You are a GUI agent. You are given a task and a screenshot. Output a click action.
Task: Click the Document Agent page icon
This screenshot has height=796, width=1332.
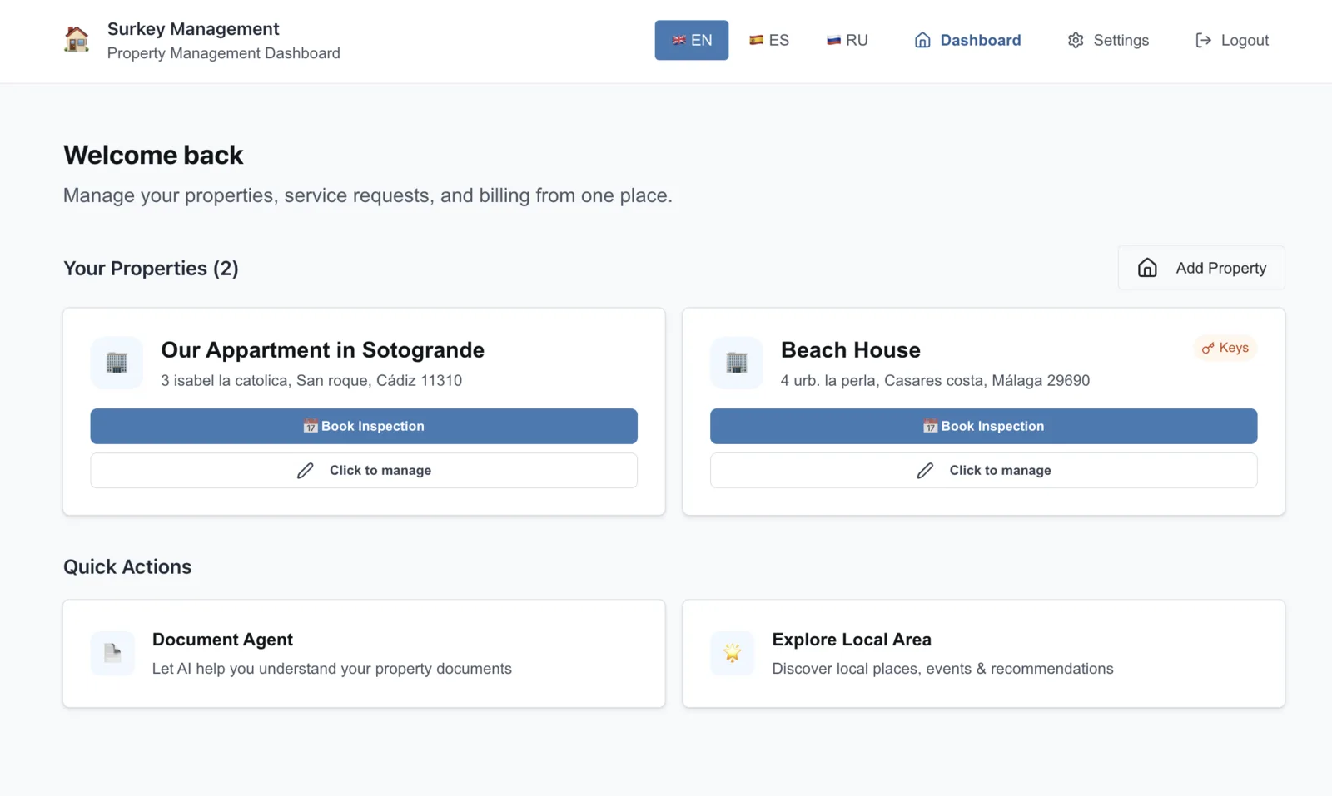112,653
